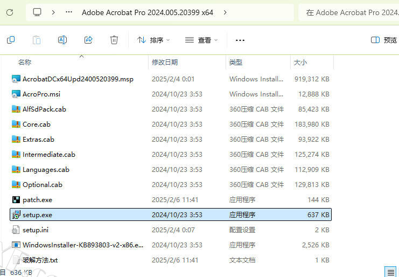Select the 破解方法.txt text file icon

16,260
